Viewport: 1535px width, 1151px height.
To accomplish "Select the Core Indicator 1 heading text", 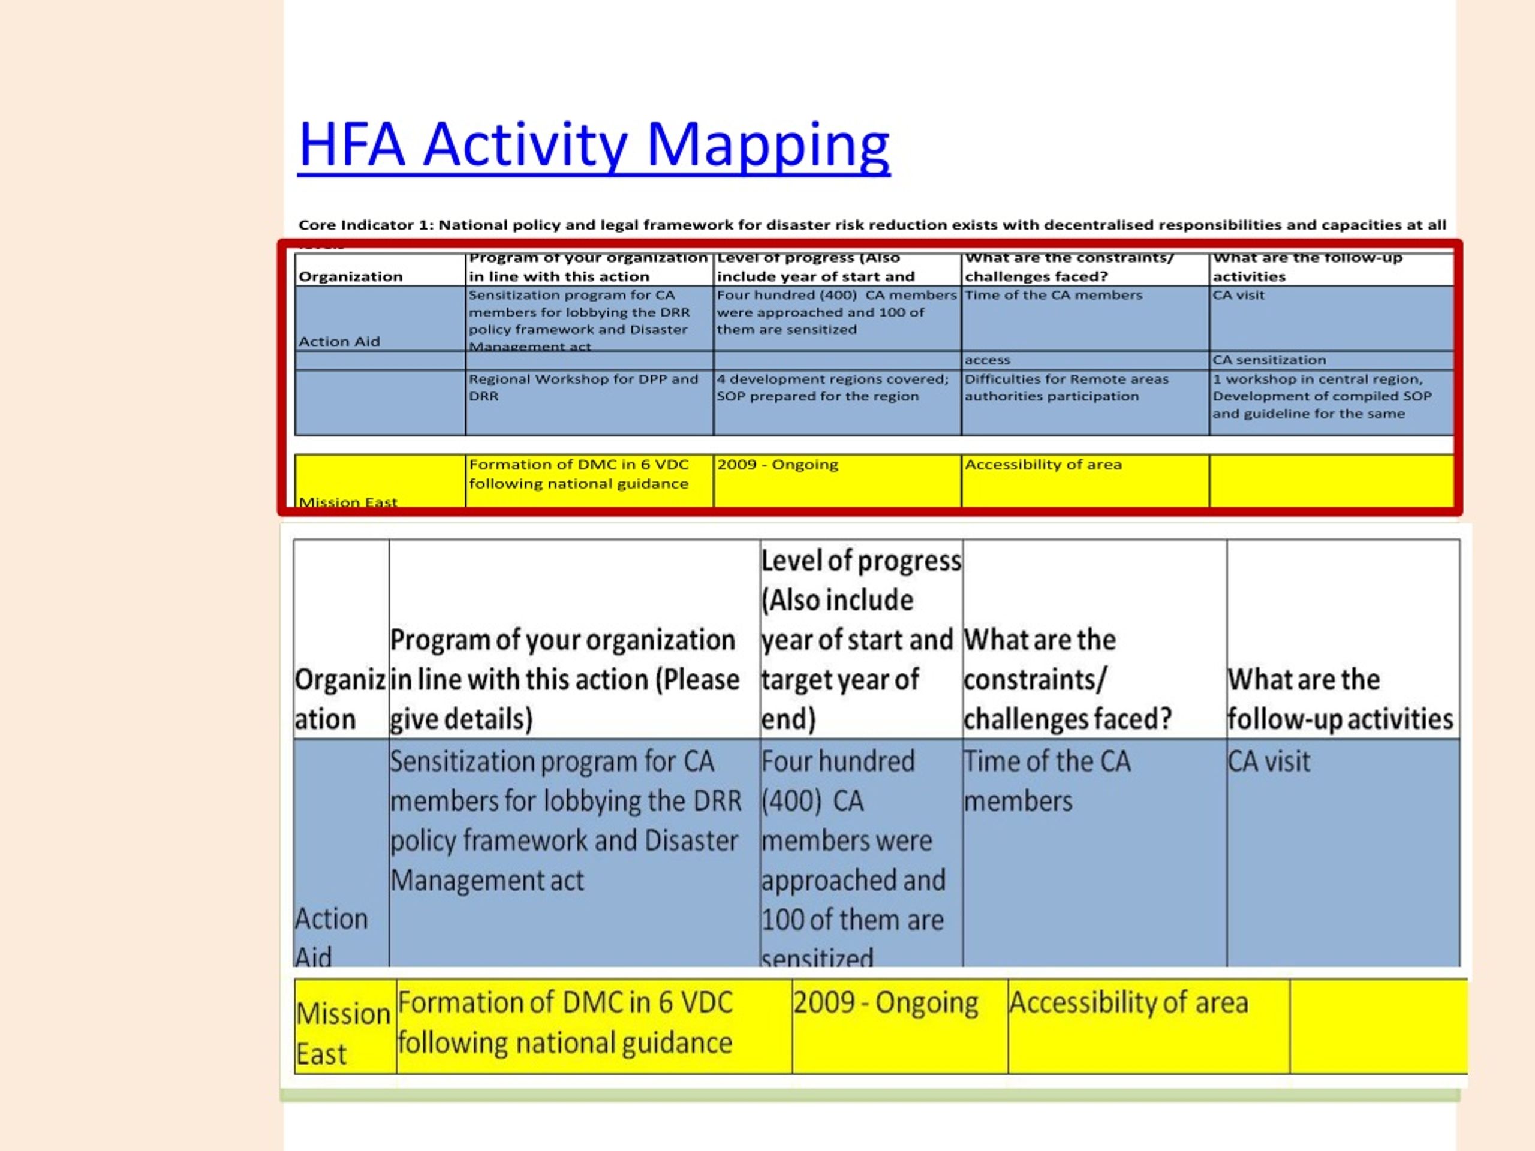I will tap(872, 225).
